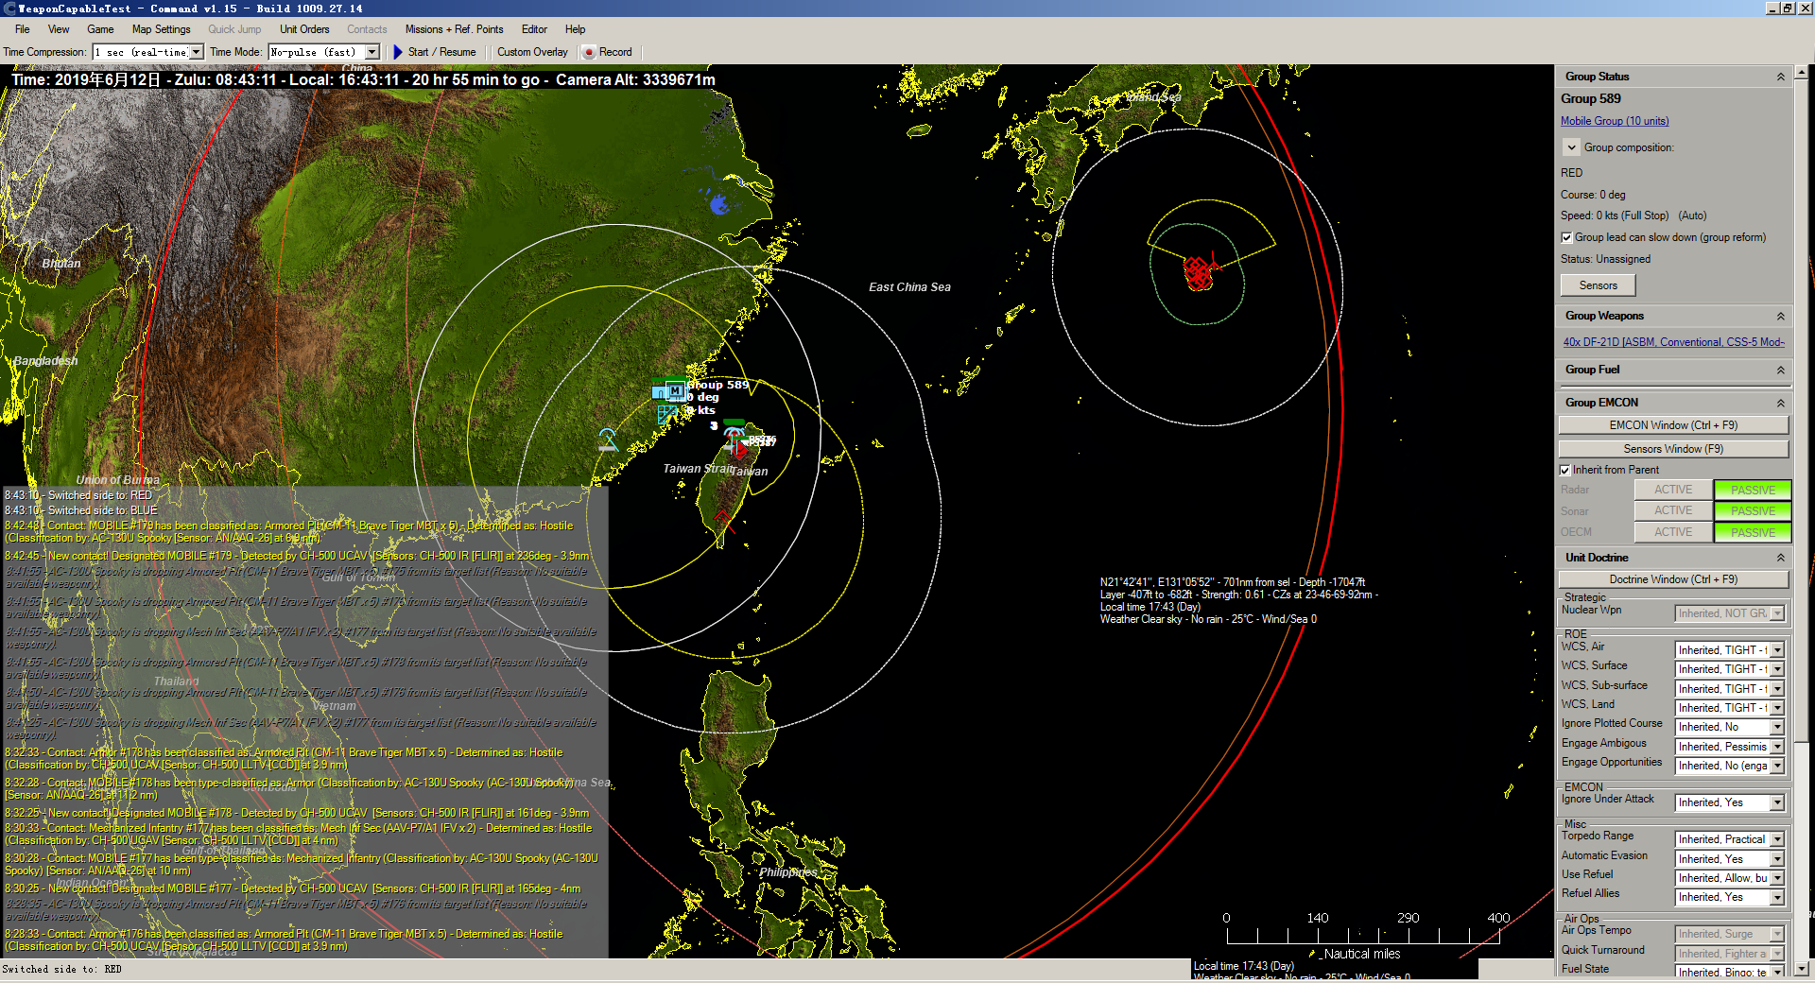
Task: Click the right panel scroll-up arrow
Action: tap(1802, 72)
